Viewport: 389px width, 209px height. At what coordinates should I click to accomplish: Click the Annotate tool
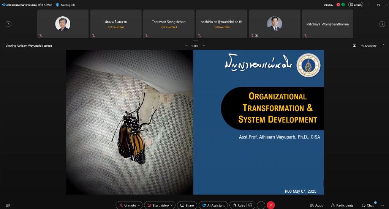[x=368, y=46]
